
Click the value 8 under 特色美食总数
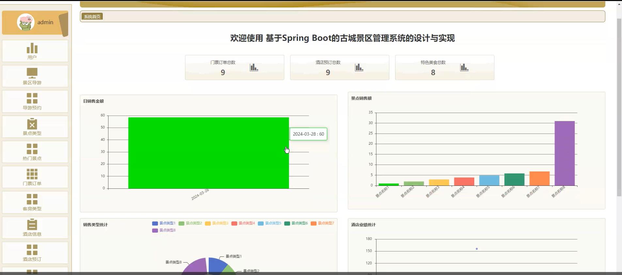[x=433, y=73]
